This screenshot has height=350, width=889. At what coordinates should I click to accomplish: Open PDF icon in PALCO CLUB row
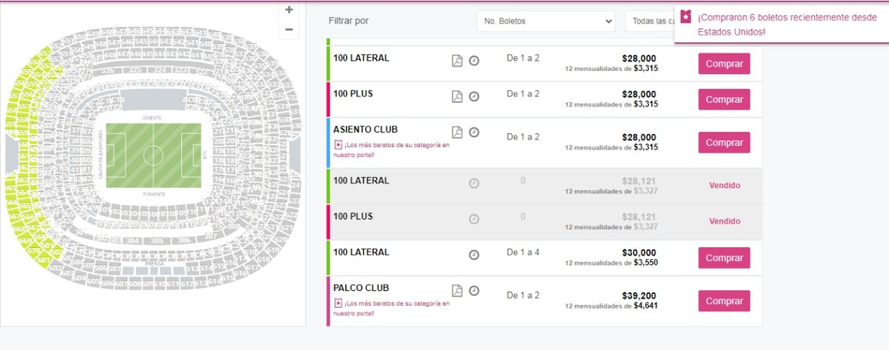coord(457,291)
